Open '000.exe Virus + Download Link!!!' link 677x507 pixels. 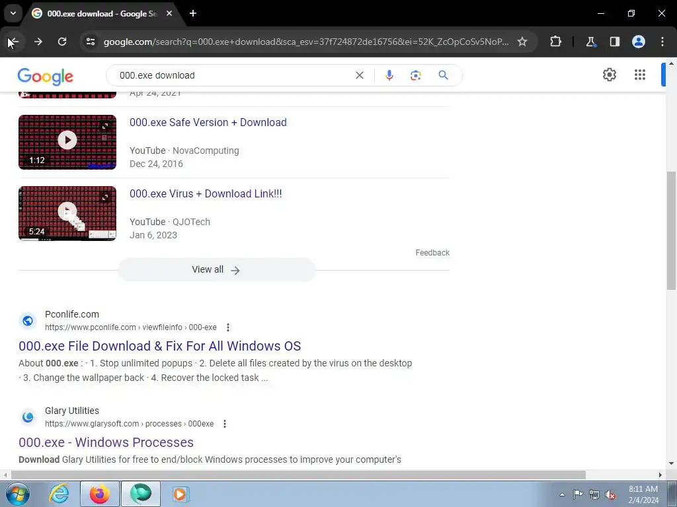point(206,193)
